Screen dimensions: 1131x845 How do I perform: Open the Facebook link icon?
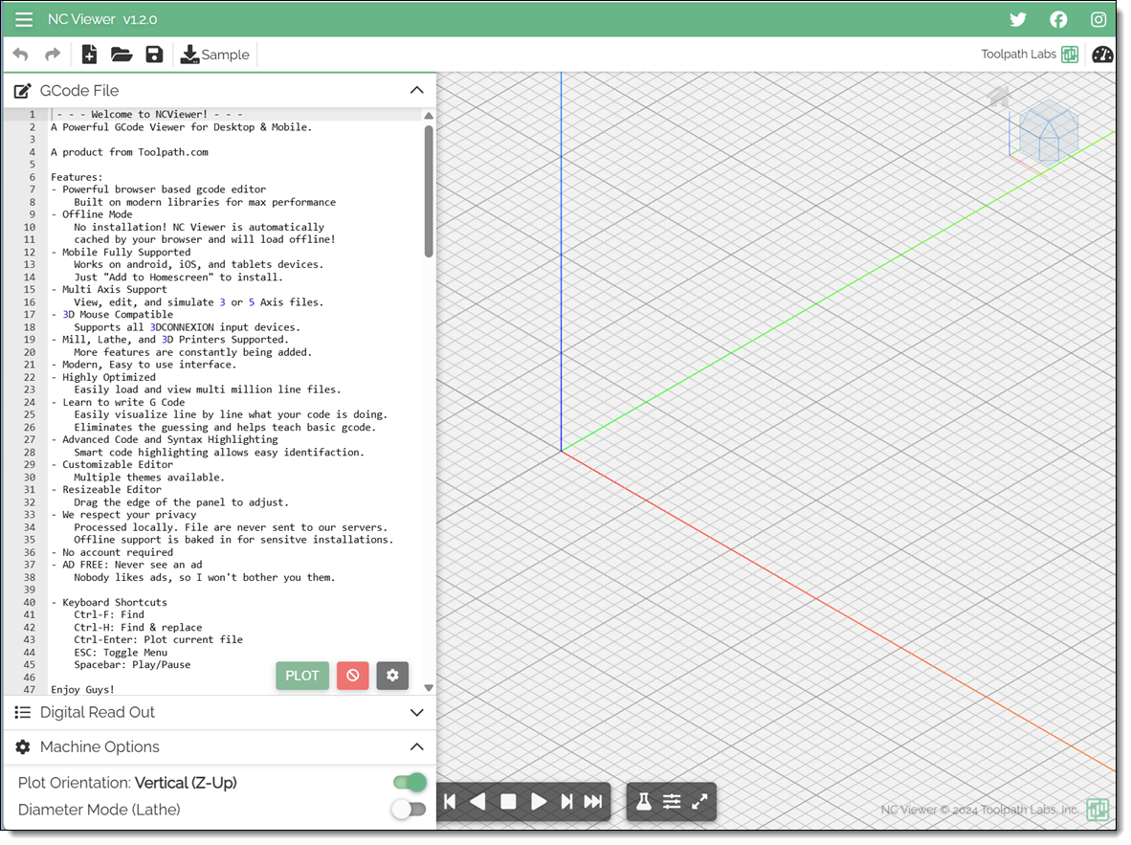click(1058, 19)
